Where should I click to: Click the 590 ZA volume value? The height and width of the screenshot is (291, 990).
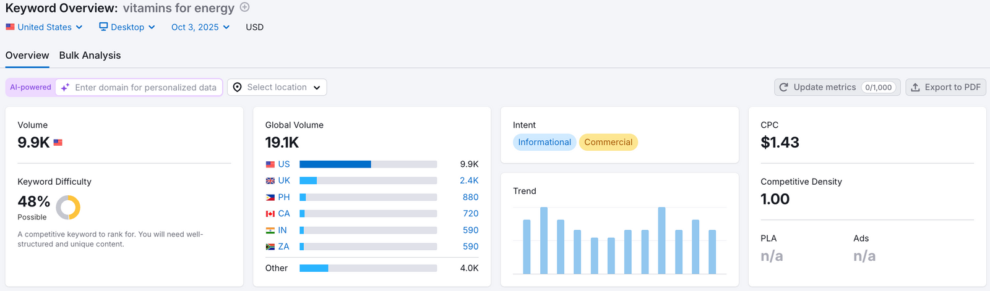pos(470,247)
